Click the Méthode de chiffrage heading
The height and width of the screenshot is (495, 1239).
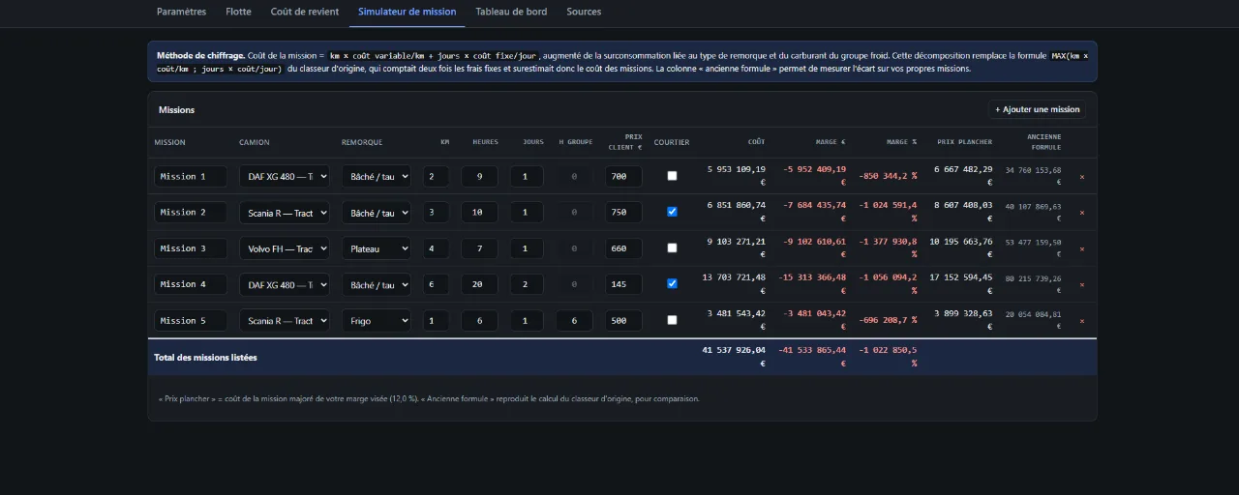(x=200, y=55)
